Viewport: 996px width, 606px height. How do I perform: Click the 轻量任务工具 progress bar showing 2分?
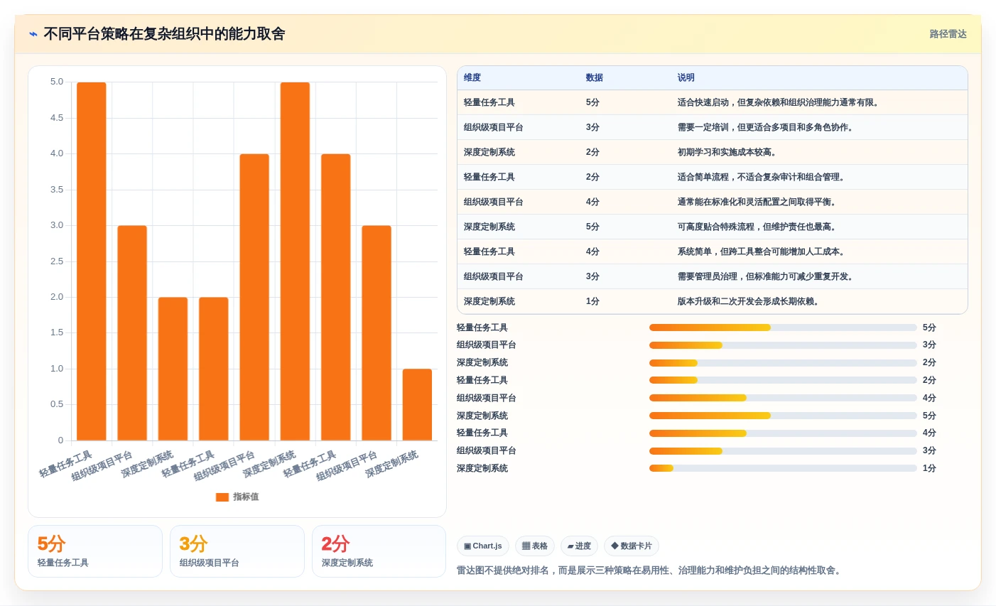pyautogui.click(x=783, y=380)
